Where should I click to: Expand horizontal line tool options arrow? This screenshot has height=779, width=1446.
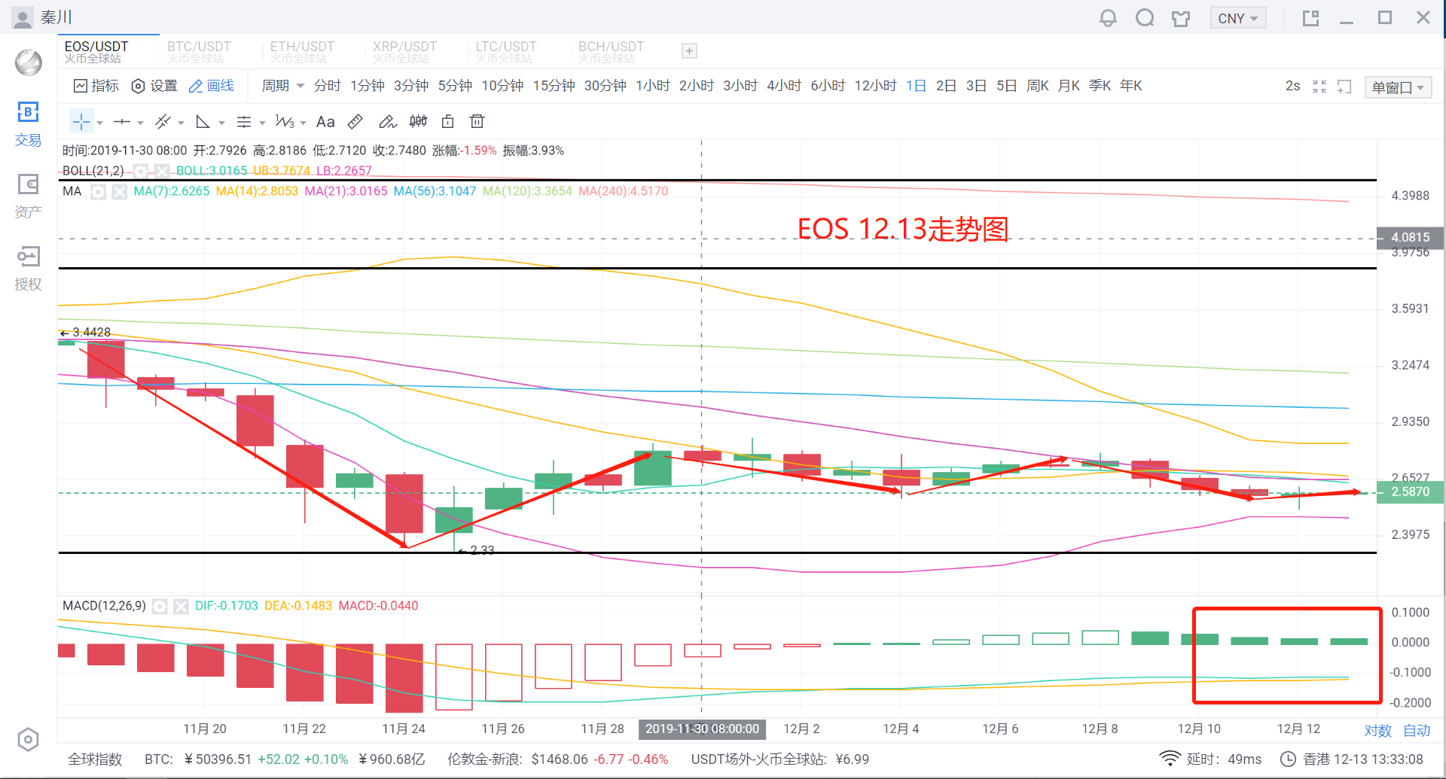140,123
